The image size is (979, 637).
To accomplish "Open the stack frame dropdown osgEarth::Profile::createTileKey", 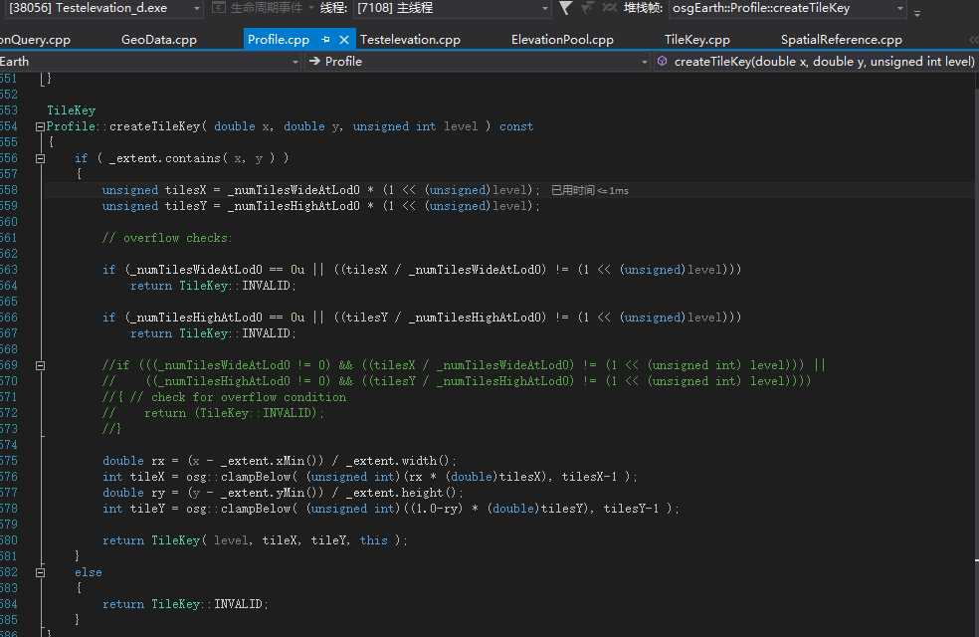I will coord(788,8).
